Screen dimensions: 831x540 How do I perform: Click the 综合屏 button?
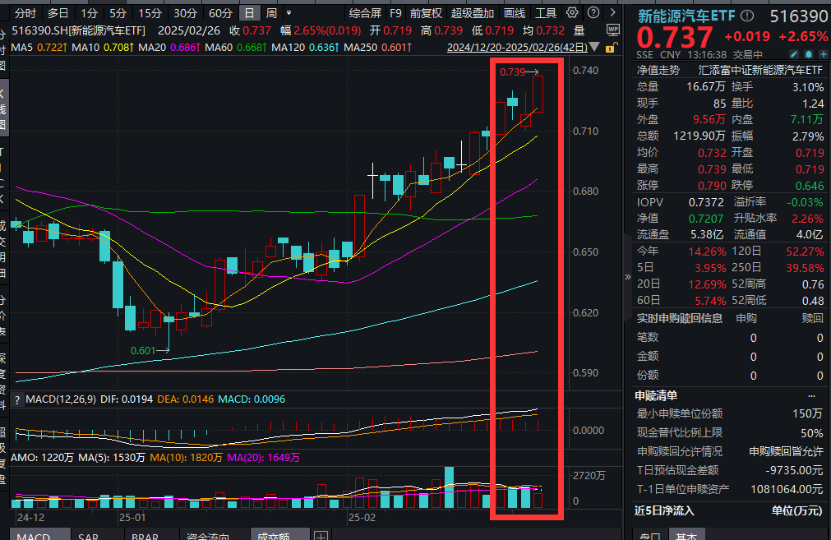(365, 13)
